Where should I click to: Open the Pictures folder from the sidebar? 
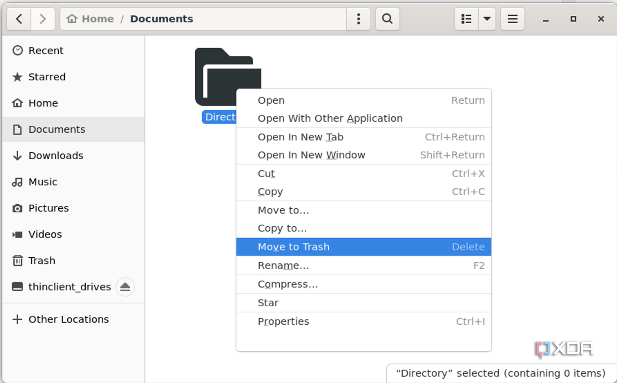48,208
